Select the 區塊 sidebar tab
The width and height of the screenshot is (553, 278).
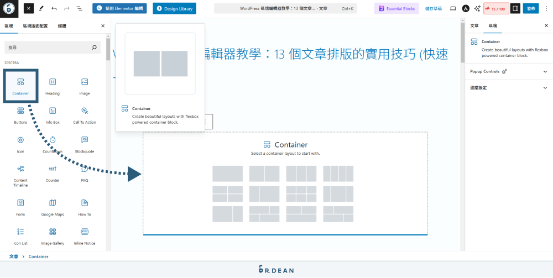tap(492, 26)
